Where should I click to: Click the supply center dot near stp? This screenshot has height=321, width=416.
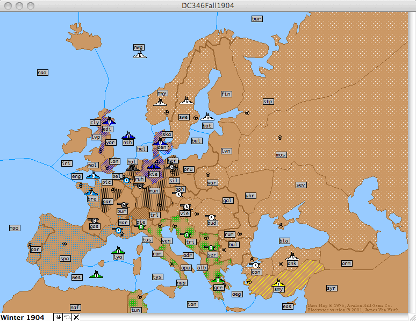tap(247, 113)
